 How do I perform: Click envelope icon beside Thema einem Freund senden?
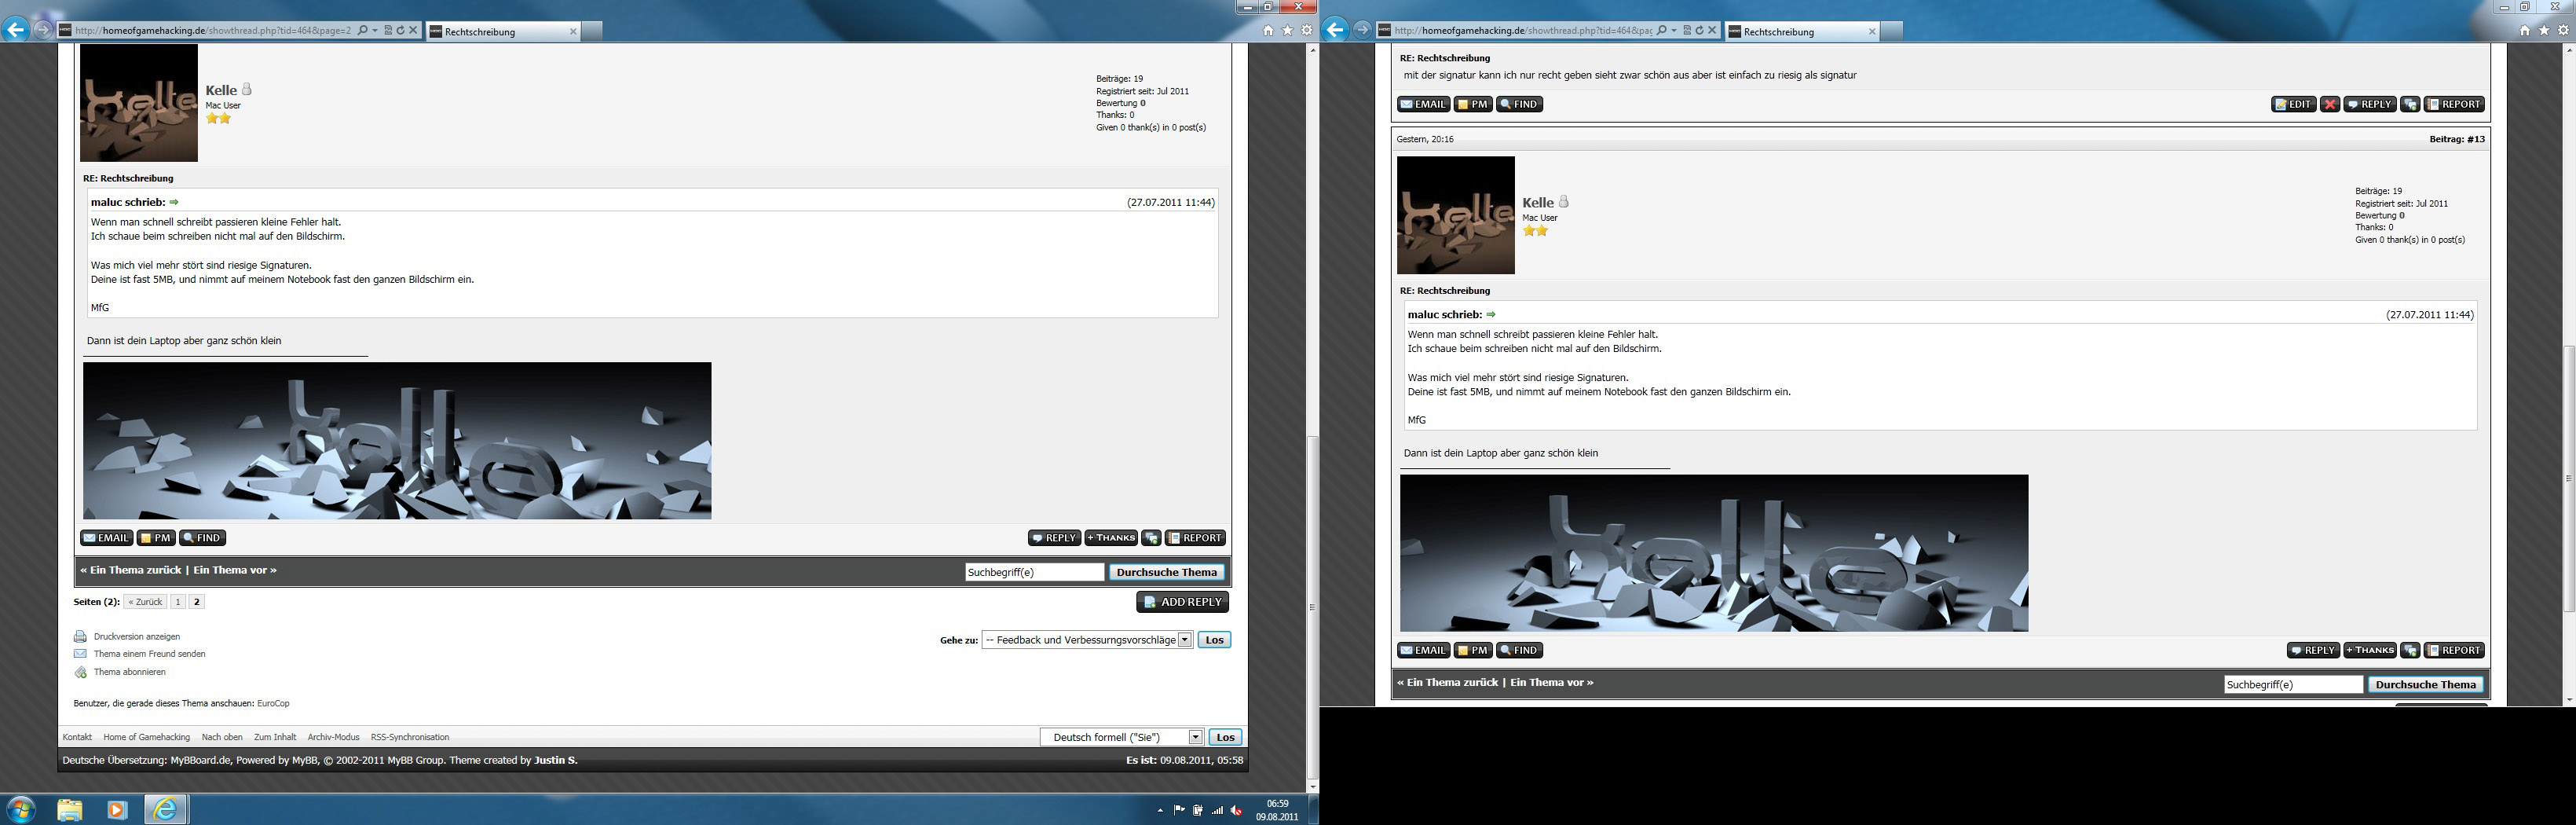(80, 654)
